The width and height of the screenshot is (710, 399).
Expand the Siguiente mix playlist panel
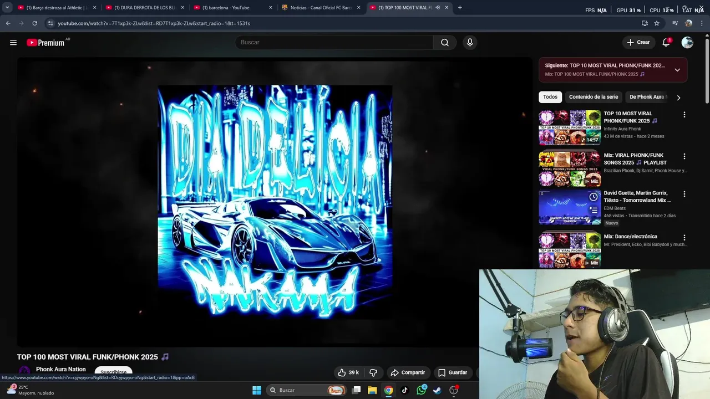677,70
